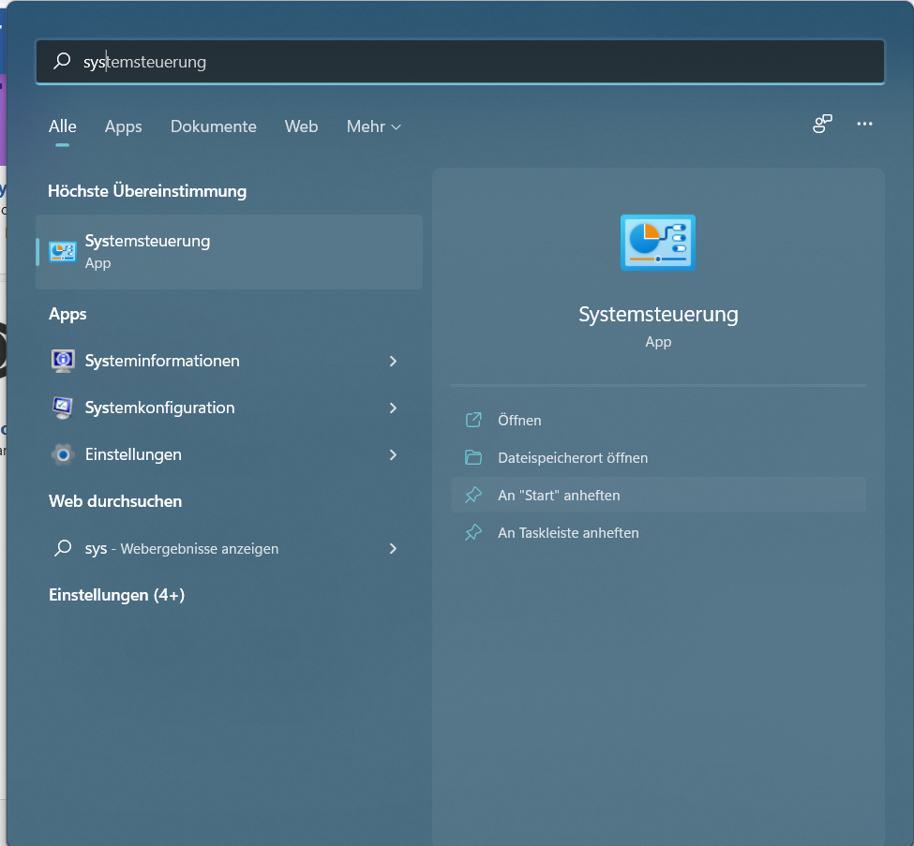
Task: Open sys Webergebnisse anzeigen result
Action: [x=229, y=548]
